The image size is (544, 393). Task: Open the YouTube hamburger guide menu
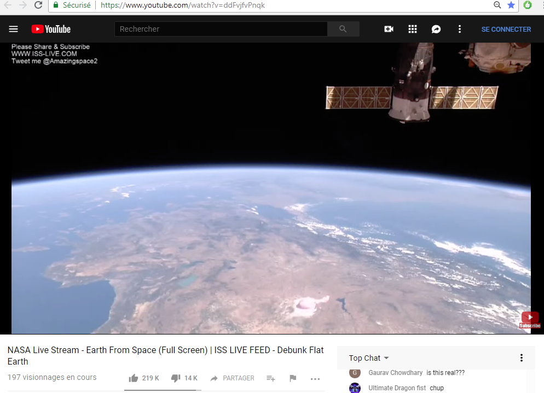click(14, 29)
